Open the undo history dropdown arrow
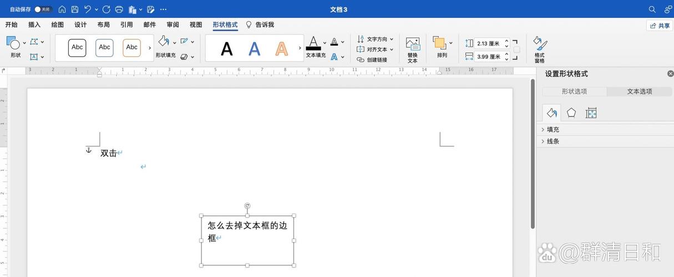674x277 pixels. click(x=97, y=9)
